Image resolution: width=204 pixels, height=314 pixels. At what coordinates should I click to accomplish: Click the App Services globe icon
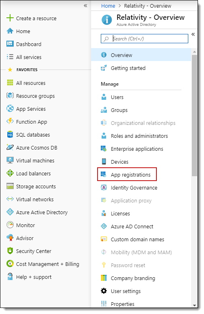[10, 109]
